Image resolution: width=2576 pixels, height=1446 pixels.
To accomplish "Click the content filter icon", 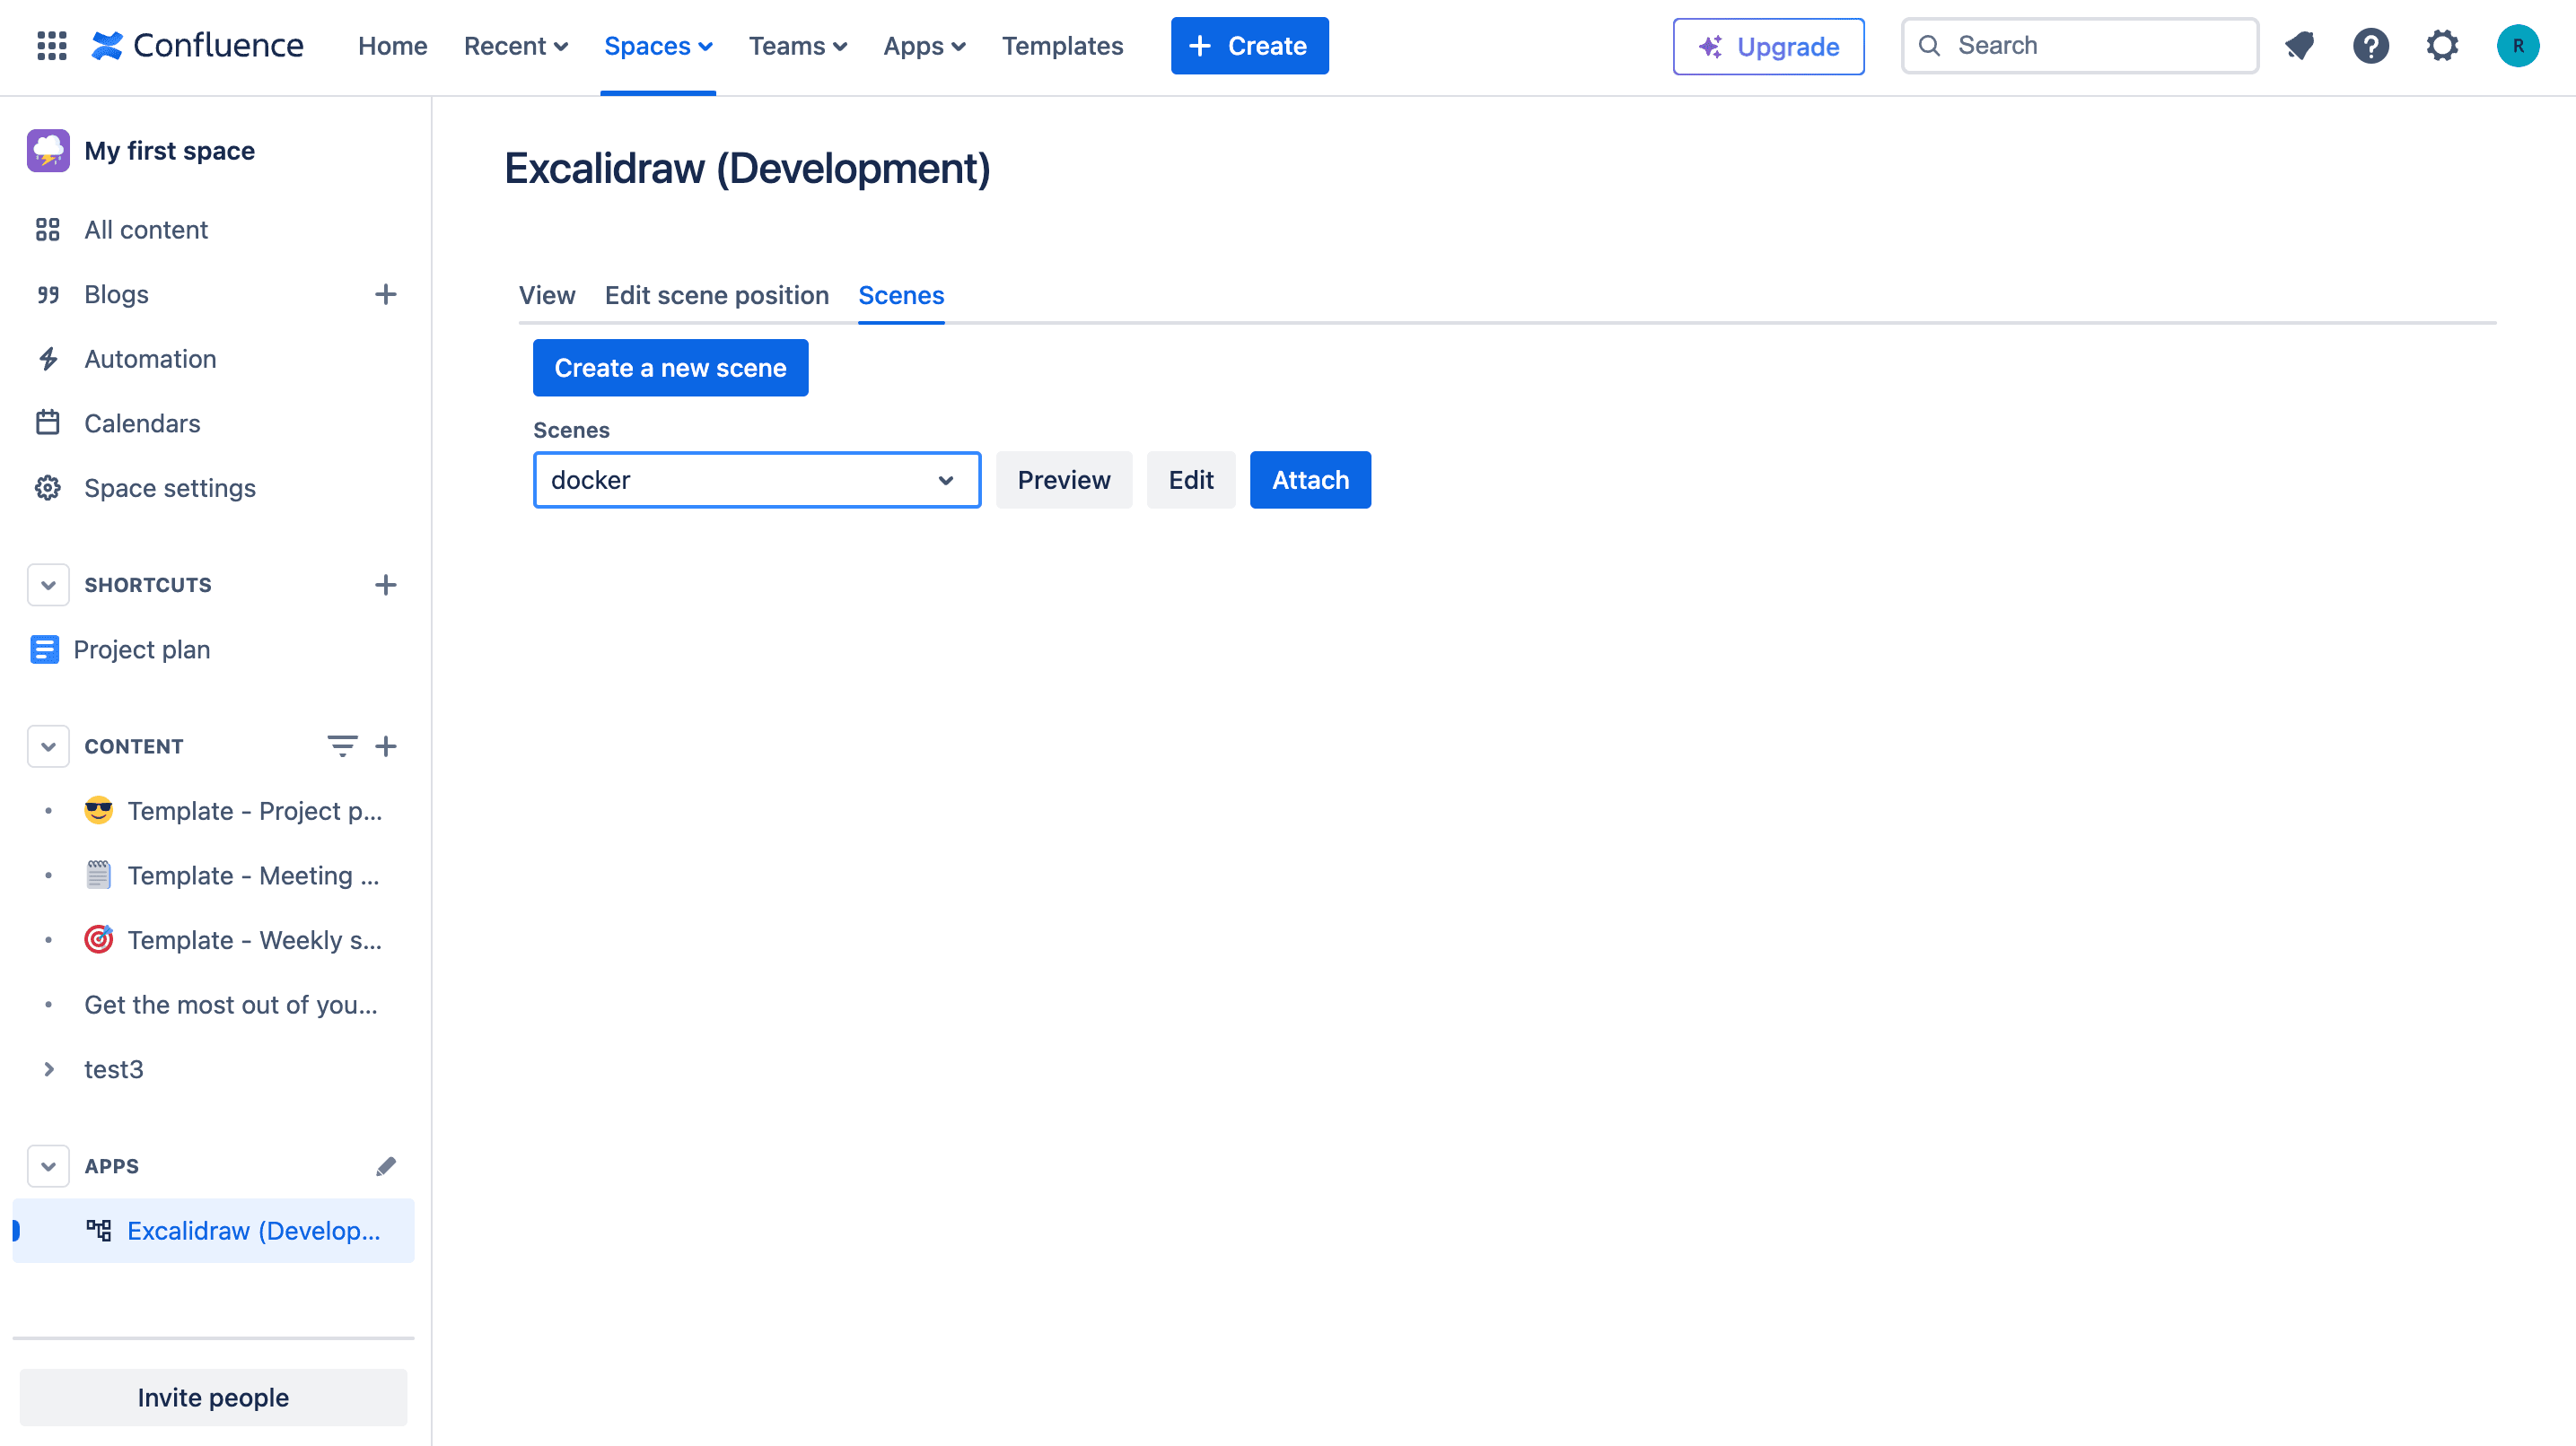I will 342,746.
